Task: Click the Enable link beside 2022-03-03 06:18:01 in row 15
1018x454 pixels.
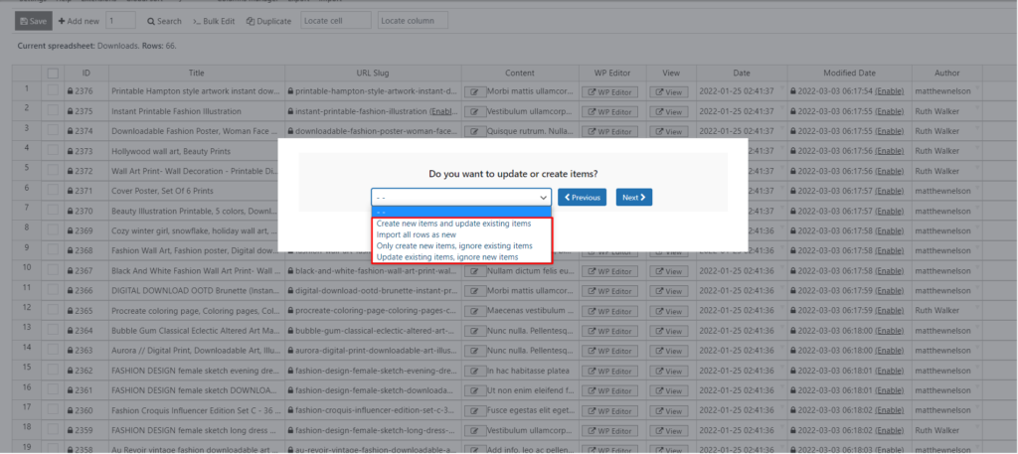Action: click(x=890, y=371)
